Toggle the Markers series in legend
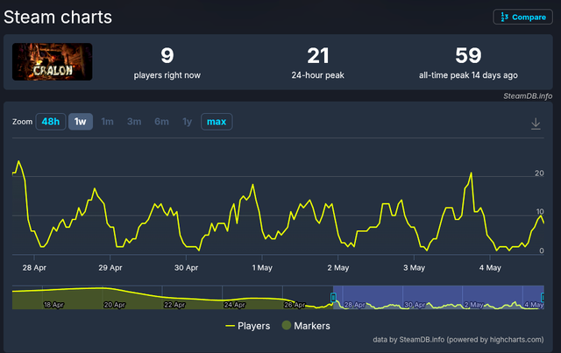 (x=306, y=326)
